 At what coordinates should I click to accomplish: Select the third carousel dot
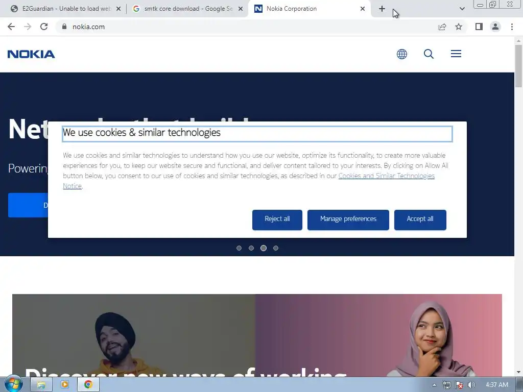pyautogui.click(x=264, y=248)
